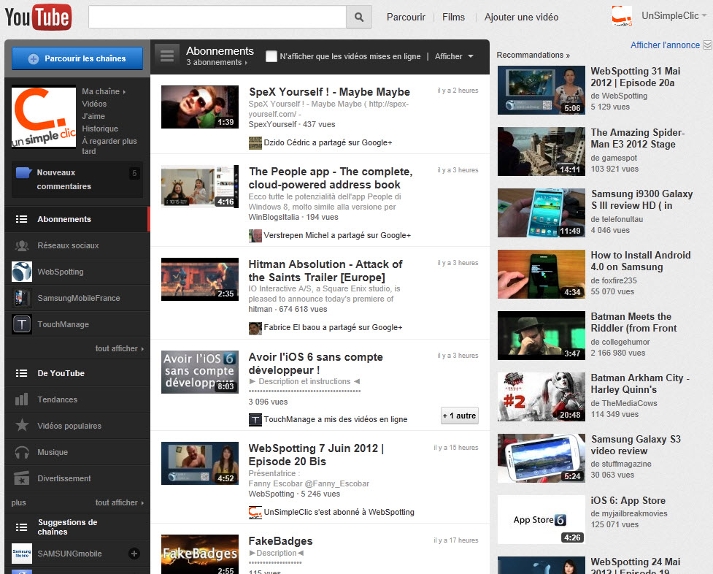Viewport: 713px width, 574px height.
Task: Open the "iOS 6: App Store" thumbnail
Action: coord(541,519)
